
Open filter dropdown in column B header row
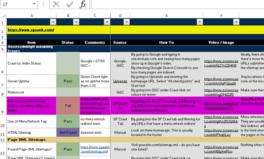(x=76, y=22)
